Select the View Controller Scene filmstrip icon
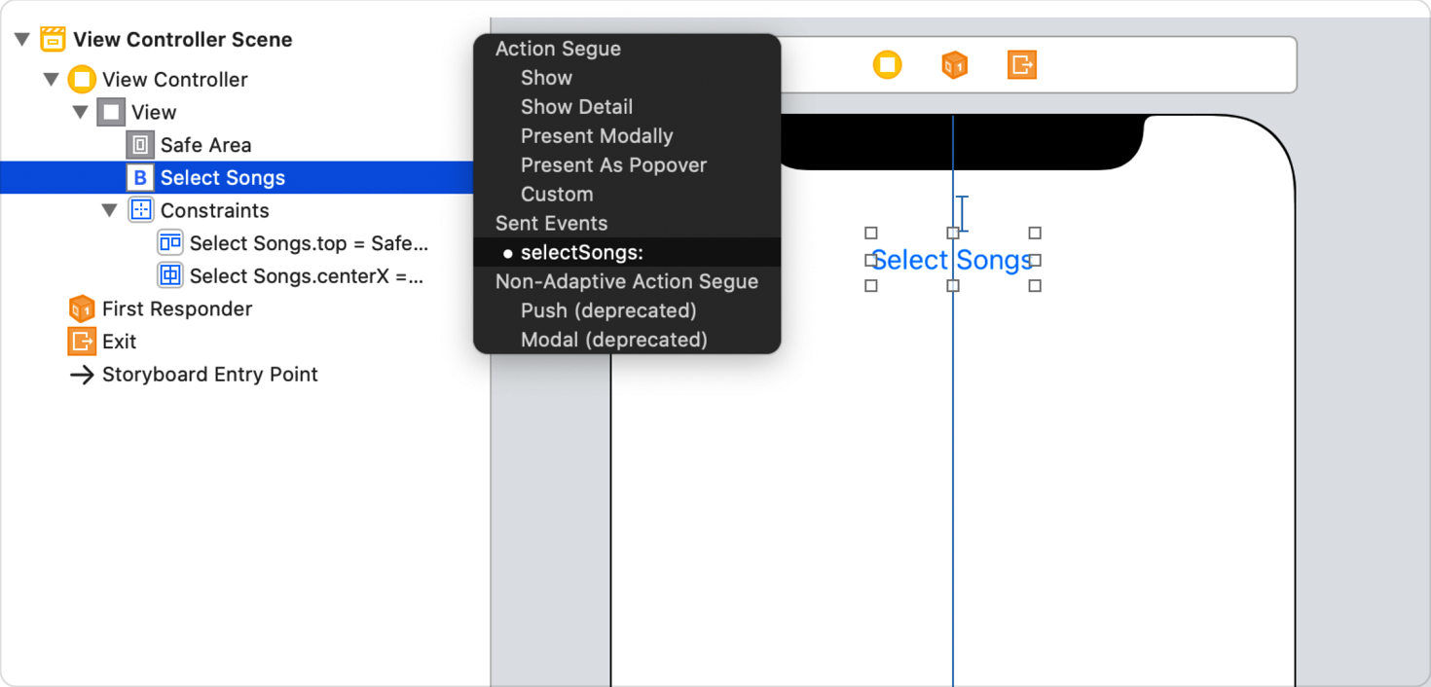Viewport: 1431px width, 687px height. 53,39
